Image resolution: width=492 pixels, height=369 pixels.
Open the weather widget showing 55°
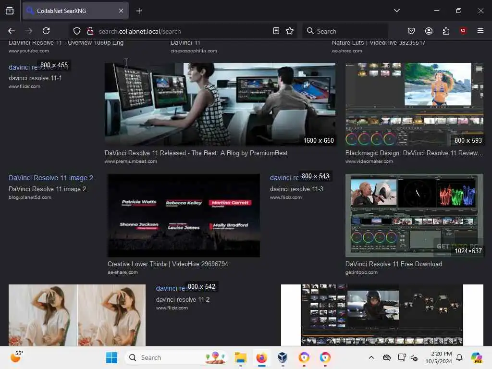pyautogui.click(x=17, y=357)
